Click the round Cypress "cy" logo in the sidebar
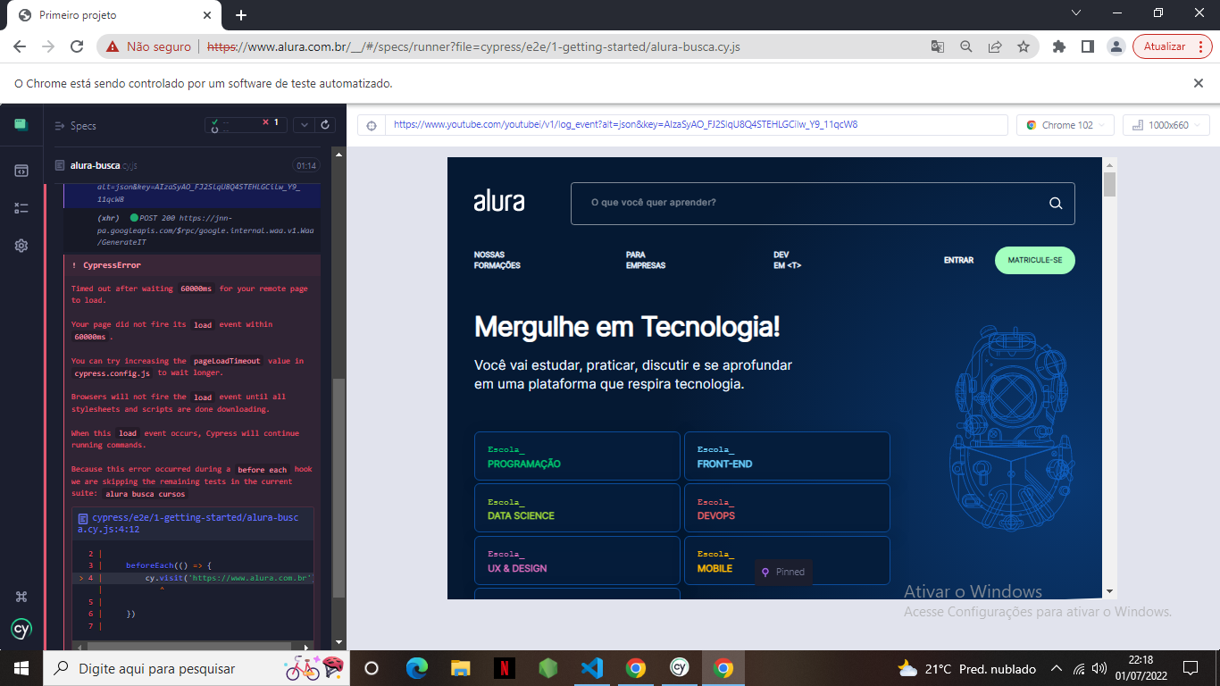The width and height of the screenshot is (1220, 686). coord(21,629)
